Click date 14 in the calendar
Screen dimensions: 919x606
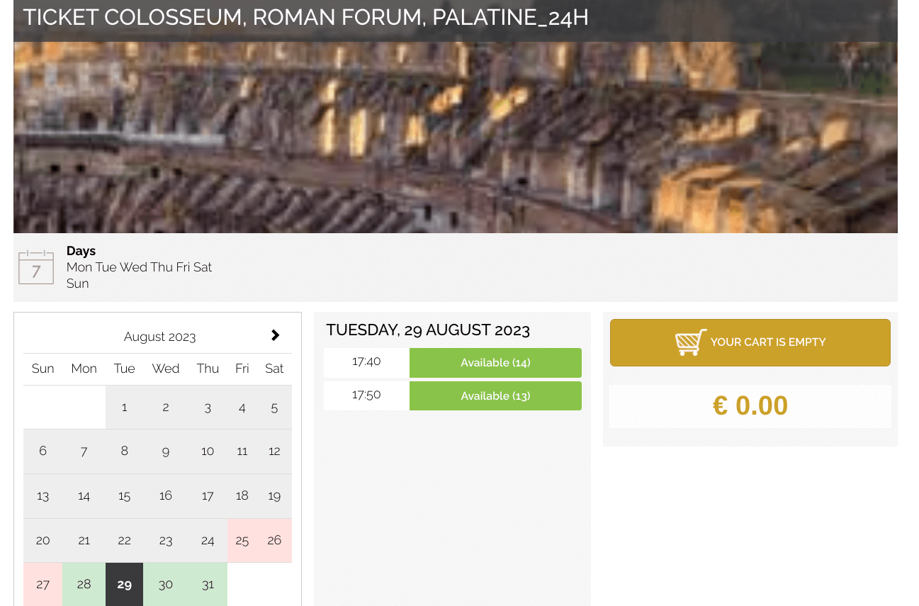click(84, 496)
